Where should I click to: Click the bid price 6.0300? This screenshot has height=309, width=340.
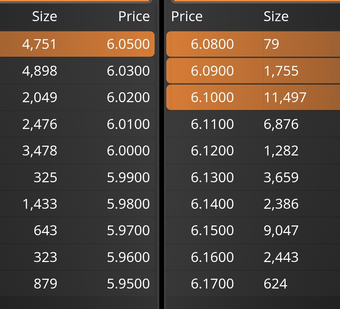tap(128, 71)
